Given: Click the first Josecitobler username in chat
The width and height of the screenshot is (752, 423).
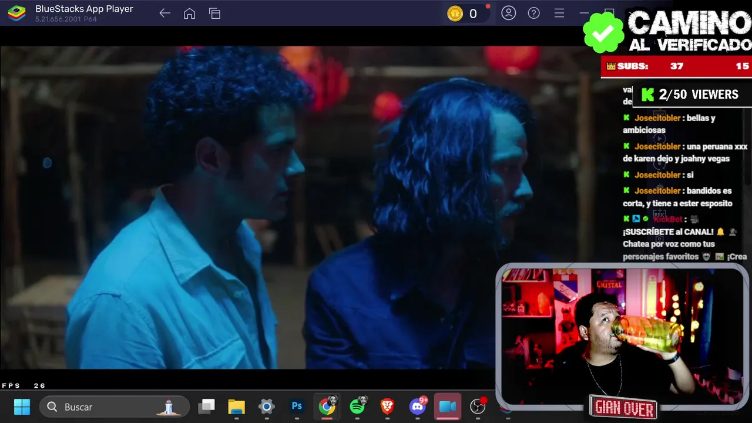Looking at the screenshot, I should pyautogui.click(x=657, y=118).
